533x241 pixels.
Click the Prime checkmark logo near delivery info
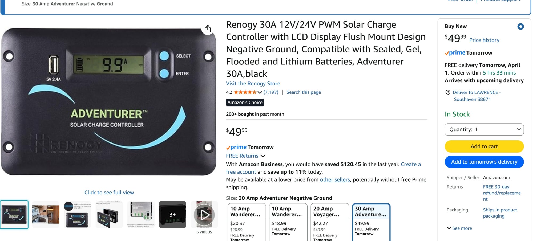[447, 53]
